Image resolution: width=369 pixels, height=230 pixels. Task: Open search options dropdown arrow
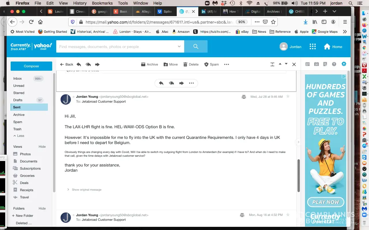coord(179,47)
